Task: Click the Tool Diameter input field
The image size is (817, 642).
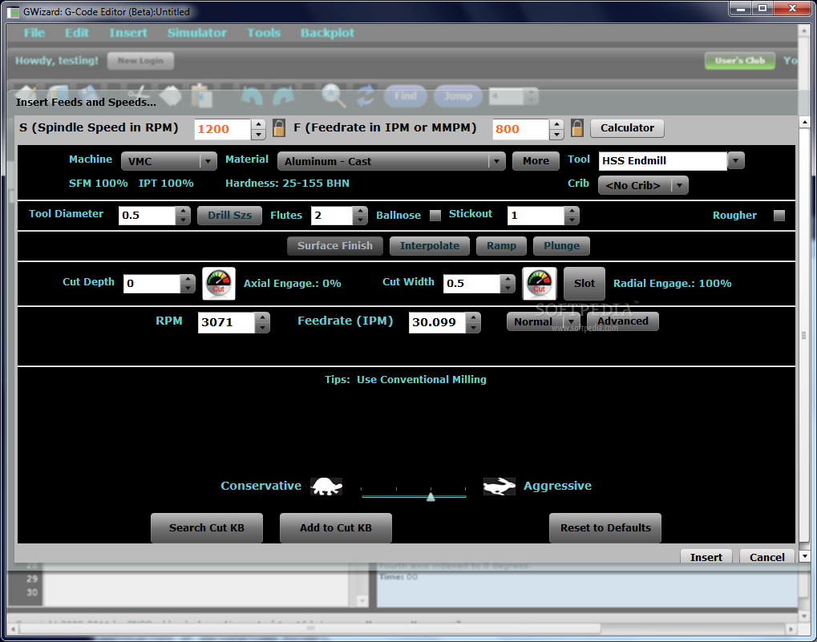Action: click(x=148, y=216)
